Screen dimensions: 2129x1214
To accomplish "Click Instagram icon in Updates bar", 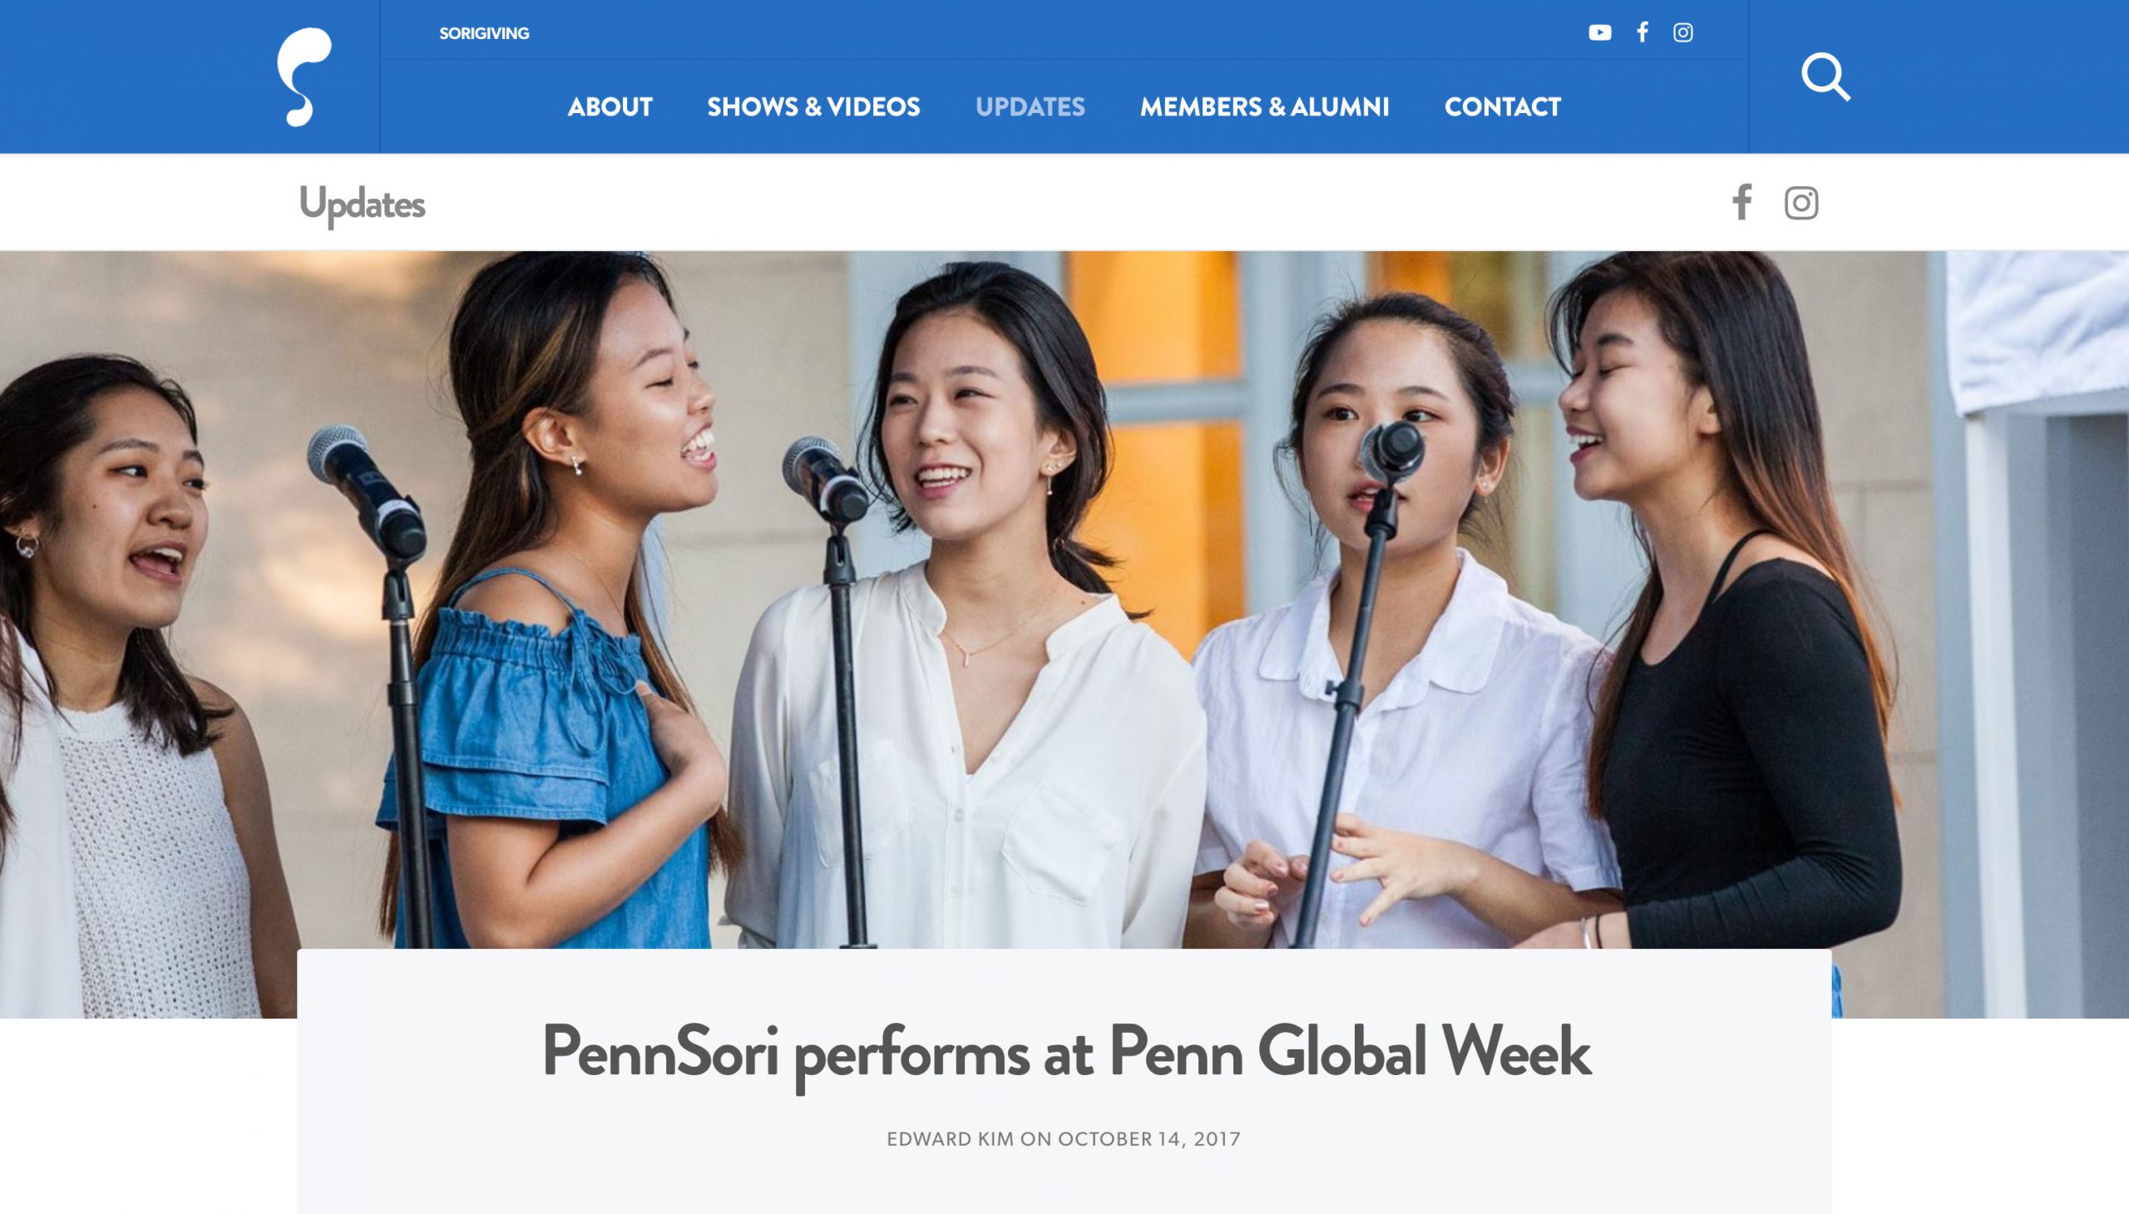I will [1801, 203].
